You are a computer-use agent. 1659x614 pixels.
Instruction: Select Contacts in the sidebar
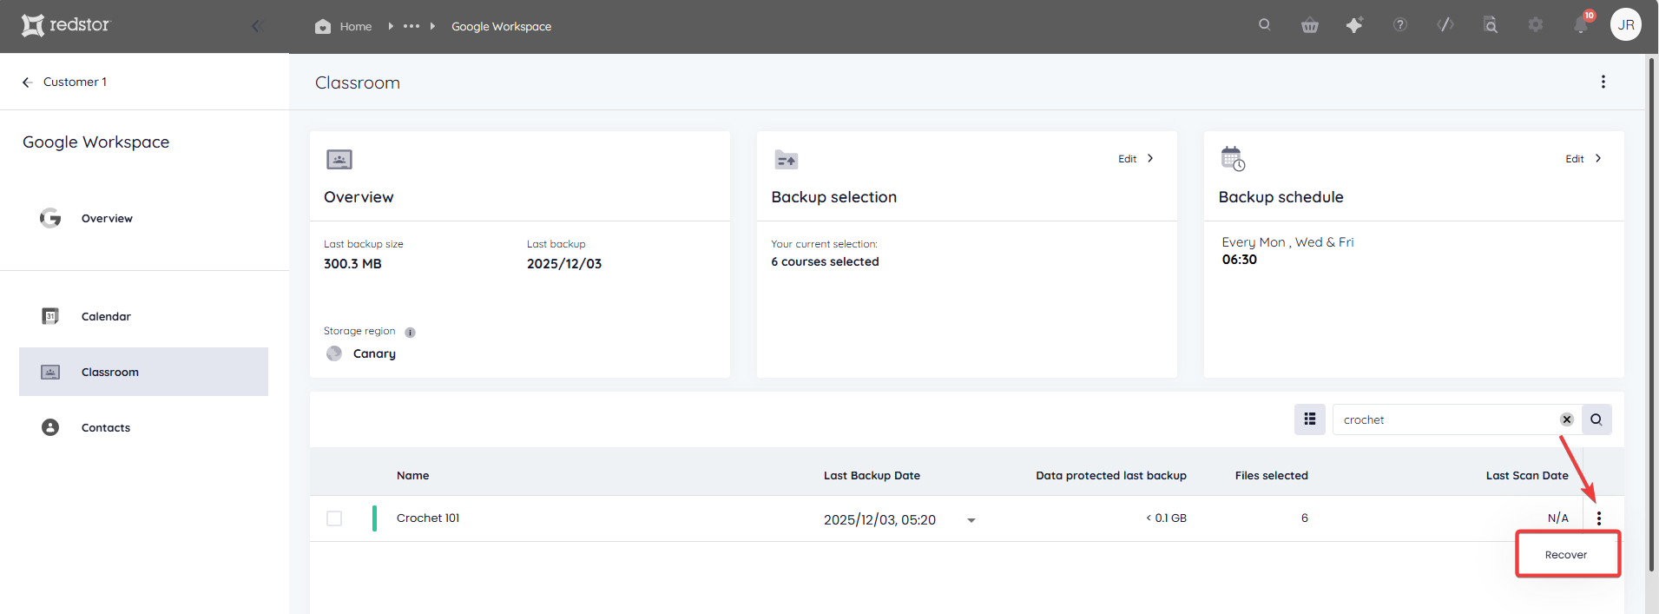pos(106,428)
